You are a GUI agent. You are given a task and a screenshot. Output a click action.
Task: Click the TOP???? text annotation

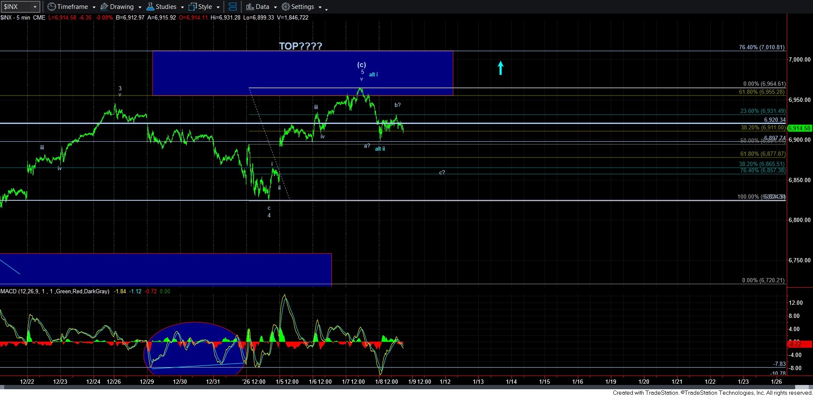[x=299, y=46]
